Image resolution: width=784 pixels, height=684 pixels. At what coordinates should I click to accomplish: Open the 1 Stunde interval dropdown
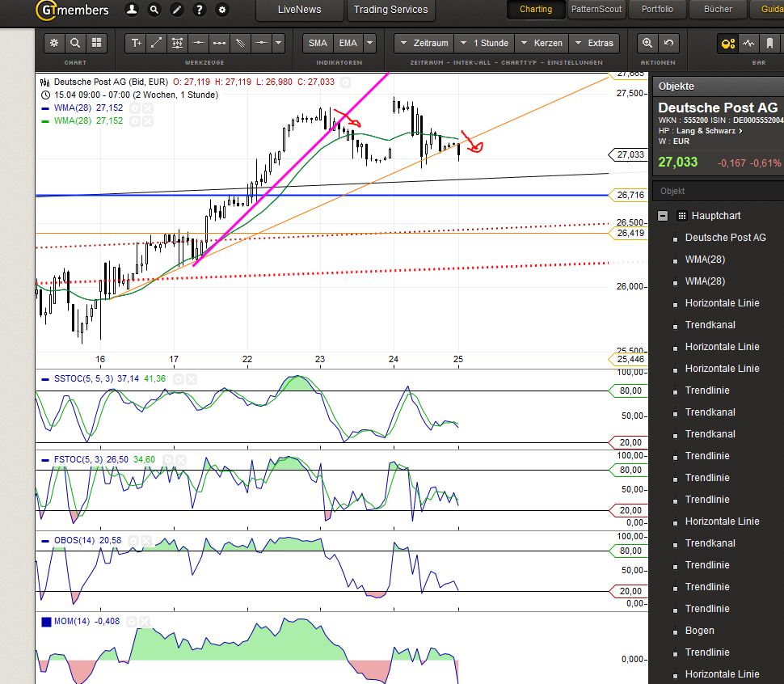[x=483, y=43]
